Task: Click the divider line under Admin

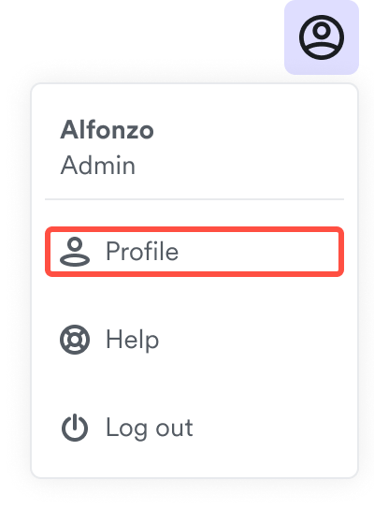Action: coord(194,199)
